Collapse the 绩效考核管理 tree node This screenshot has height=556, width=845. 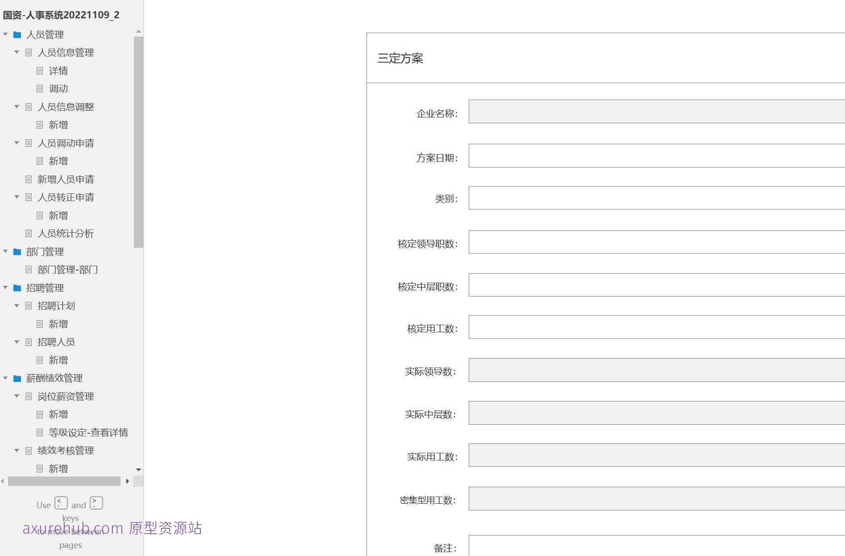pos(17,450)
